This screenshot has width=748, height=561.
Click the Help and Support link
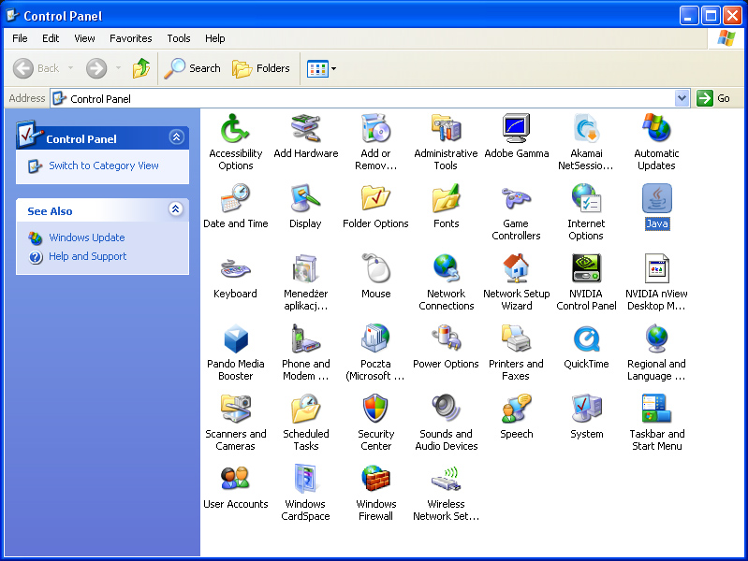coord(88,256)
